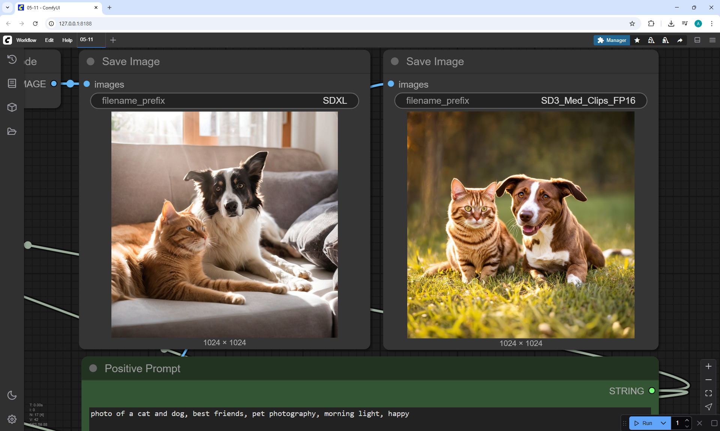Open the hamburger menu at top right

pyautogui.click(x=712, y=40)
